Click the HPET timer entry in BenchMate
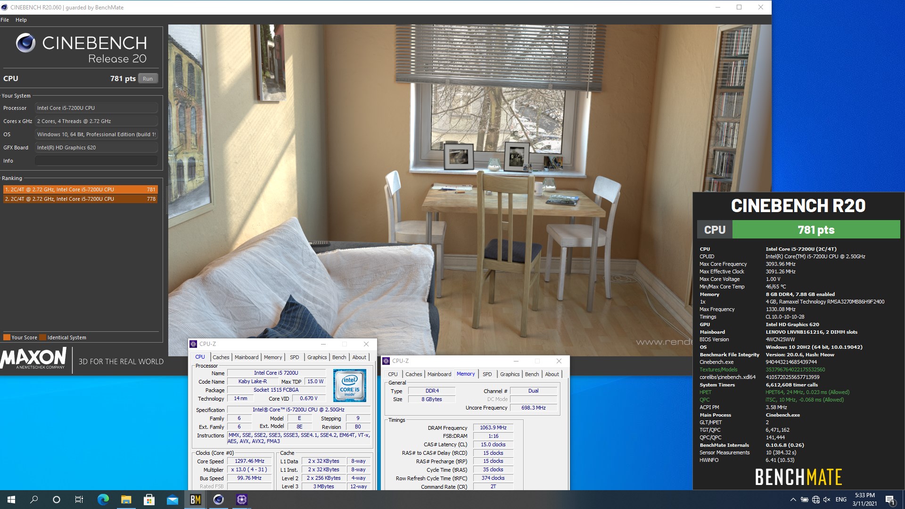 point(774,392)
